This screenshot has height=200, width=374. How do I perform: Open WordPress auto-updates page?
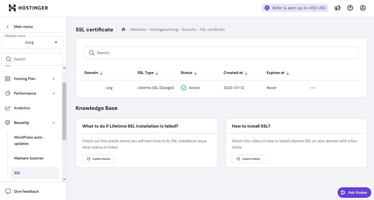tap(29, 140)
